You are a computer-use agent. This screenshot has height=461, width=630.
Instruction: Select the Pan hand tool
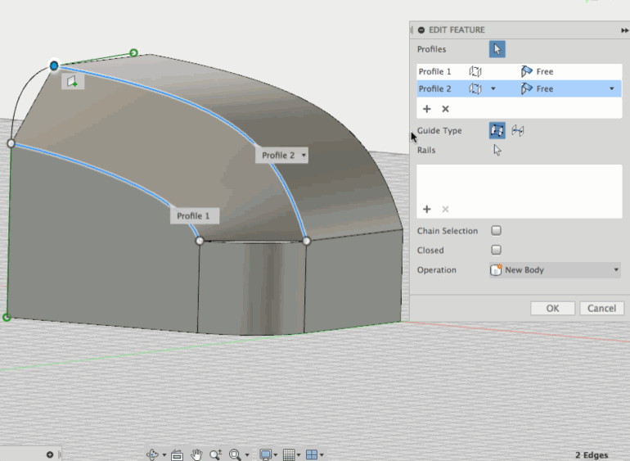(x=196, y=454)
